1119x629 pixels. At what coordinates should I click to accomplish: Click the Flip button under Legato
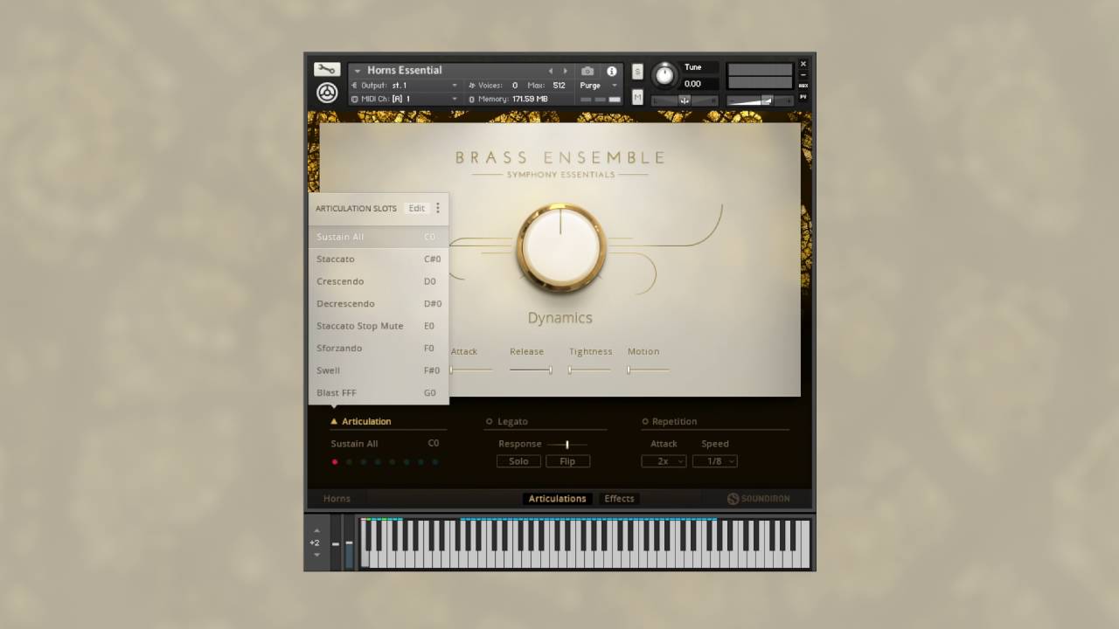(x=567, y=461)
